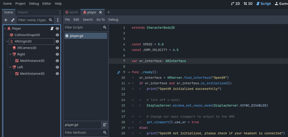
Task: Click the instantiate child scene link icon
Action: [13, 20]
